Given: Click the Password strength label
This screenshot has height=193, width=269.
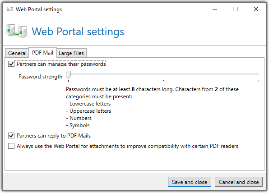Looking at the screenshot, I should (40, 77).
